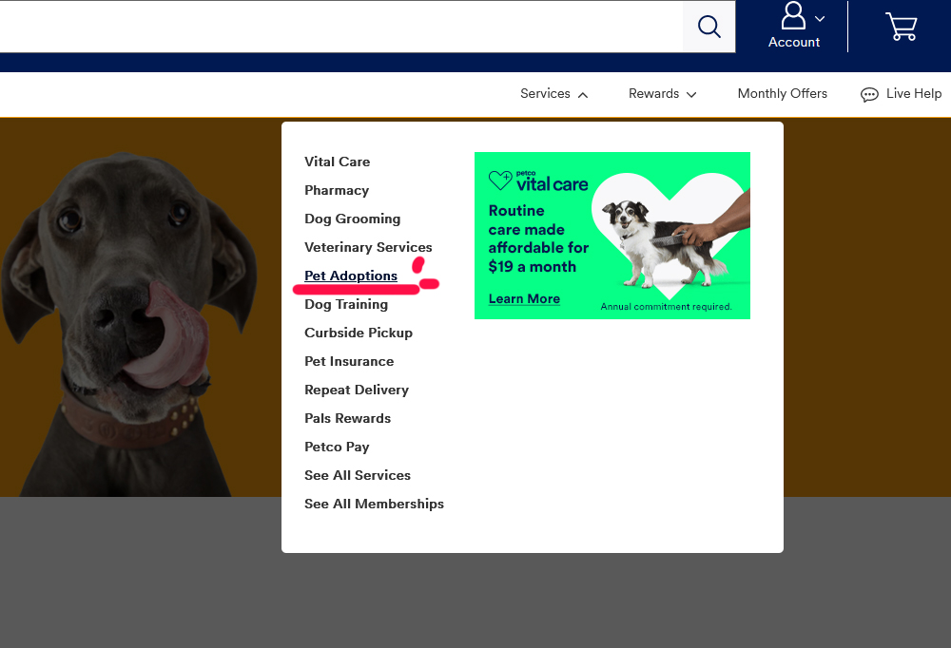Click the dog grooming image in banner
Screen dimensions: 951x648
tap(670, 237)
